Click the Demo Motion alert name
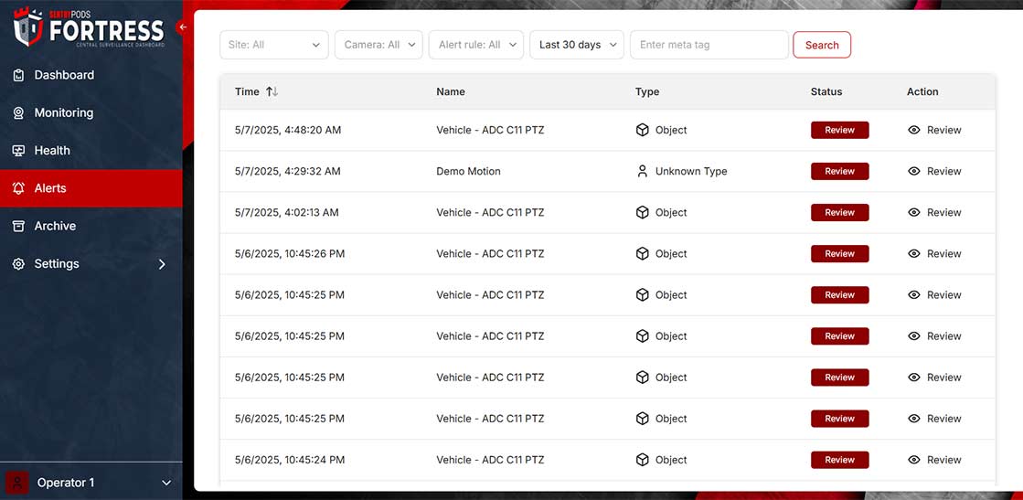This screenshot has height=500, width=1023. [468, 171]
